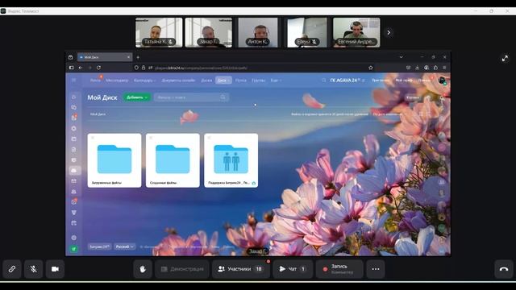516x290 pixels.
Task: Show next participants with the chevron arrow
Action: pyautogui.click(x=389, y=32)
